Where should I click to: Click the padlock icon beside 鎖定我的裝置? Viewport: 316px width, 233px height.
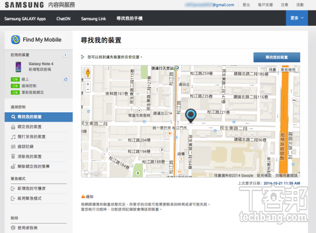(x=13, y=127)
